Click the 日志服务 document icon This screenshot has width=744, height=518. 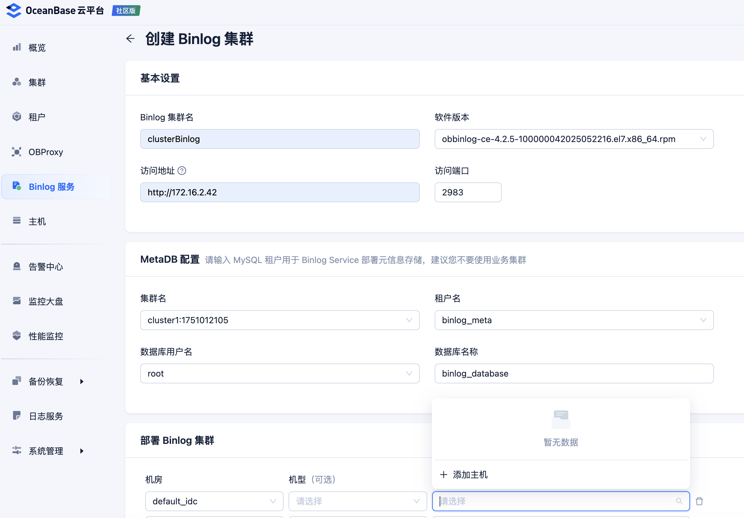17,416
